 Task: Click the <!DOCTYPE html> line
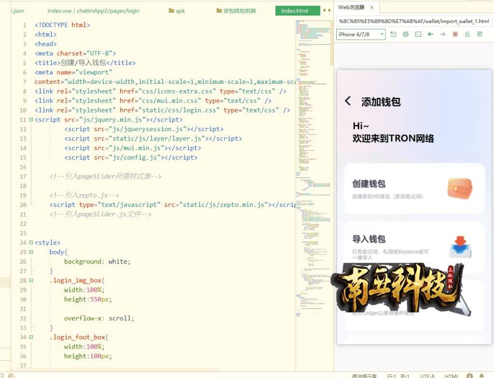(62, 25)
